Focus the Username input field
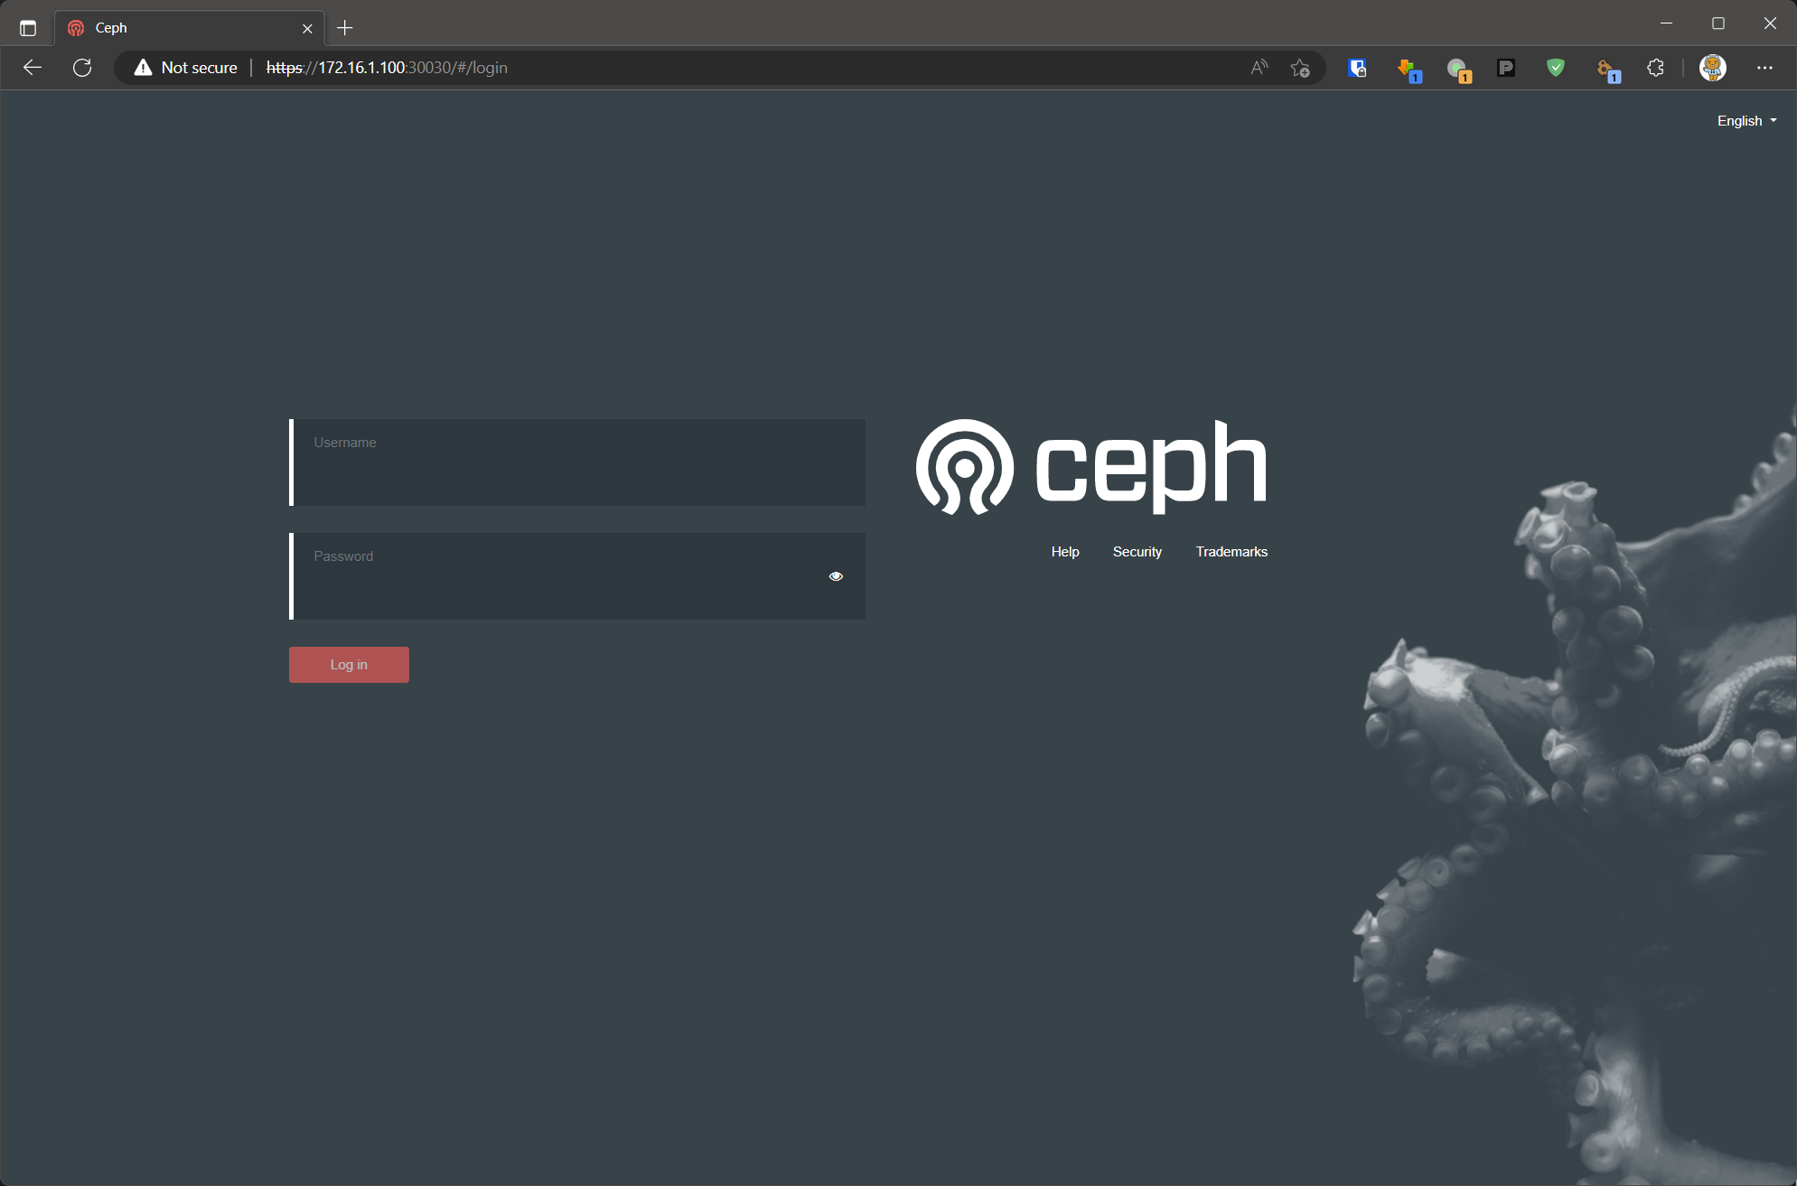 (577, 462)
